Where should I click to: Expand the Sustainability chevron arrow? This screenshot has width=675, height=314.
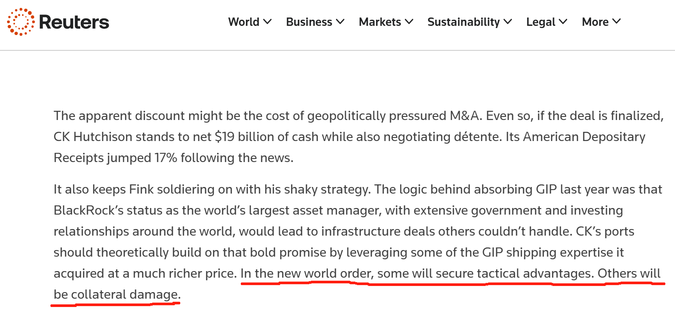(507, 21)
